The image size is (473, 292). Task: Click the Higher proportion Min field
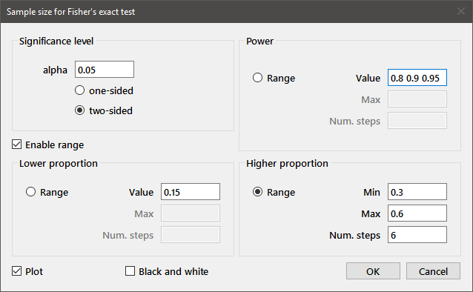pos(417,192)
